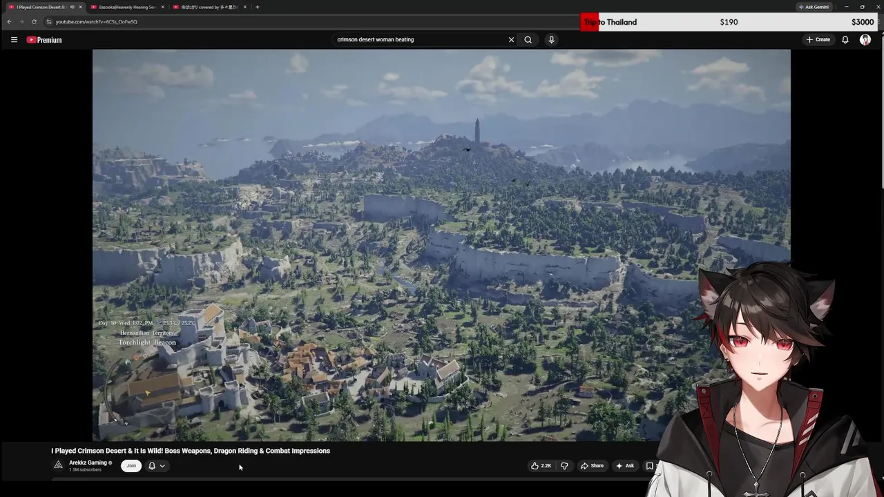Switch to the 'covered by' Japanese-titled tab
Screen dimensions: 884x497
coord(209,7)
